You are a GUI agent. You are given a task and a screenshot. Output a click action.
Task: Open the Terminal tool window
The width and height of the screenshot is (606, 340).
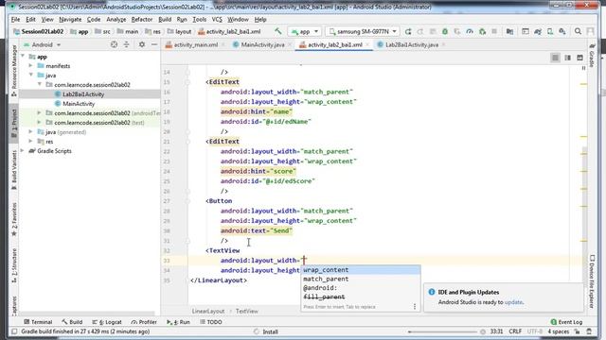pos(38,322)
